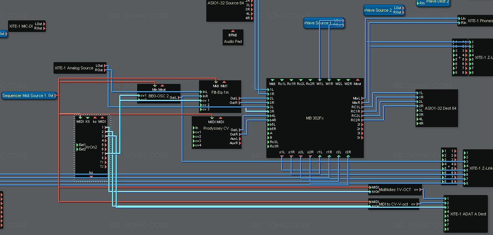This screenshot has width=493, height=235.
Task: Select the Rc3R input on MB 302Fx
Action: pyautogui.click(x=268, y=146)
